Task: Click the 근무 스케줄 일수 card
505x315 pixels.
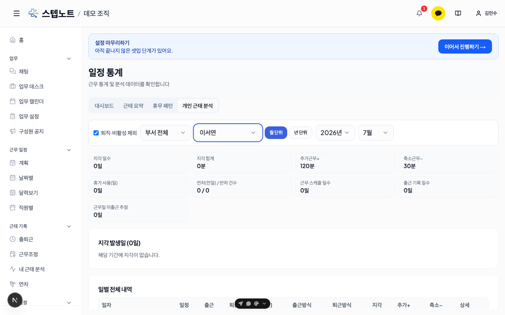Action: pyautogui.click(x=345, y=187)
